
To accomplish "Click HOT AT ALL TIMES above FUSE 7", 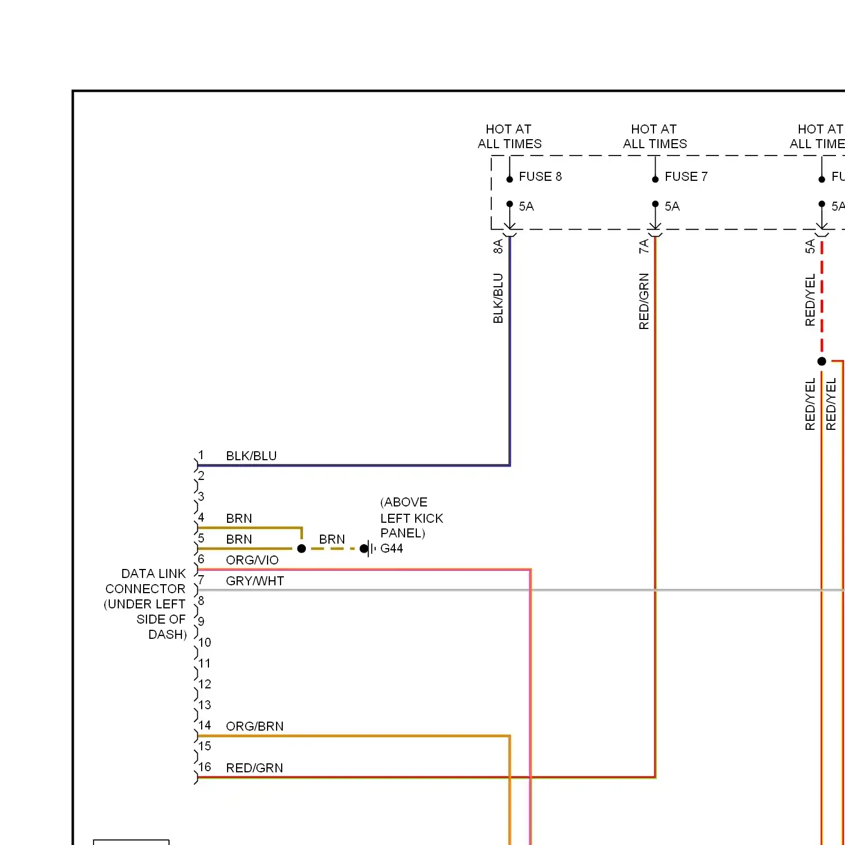I will pos(655,136).
